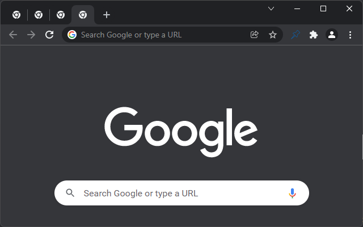Open Chrome three-dot menu
This screenshot has height=227, width=363.
(x=350, y=35)
